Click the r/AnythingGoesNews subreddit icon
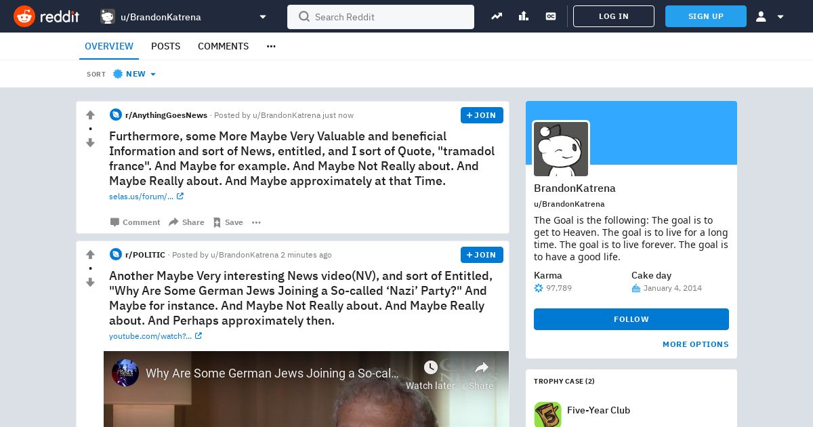Image resolution: width=813 pixels, height=427 pixels. coord(115,115)
